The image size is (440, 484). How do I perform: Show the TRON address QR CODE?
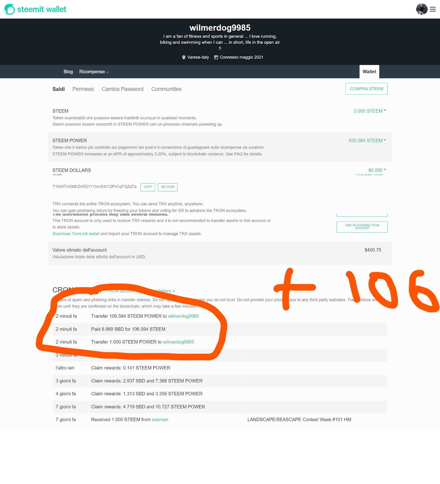click(x=168, y=187)
